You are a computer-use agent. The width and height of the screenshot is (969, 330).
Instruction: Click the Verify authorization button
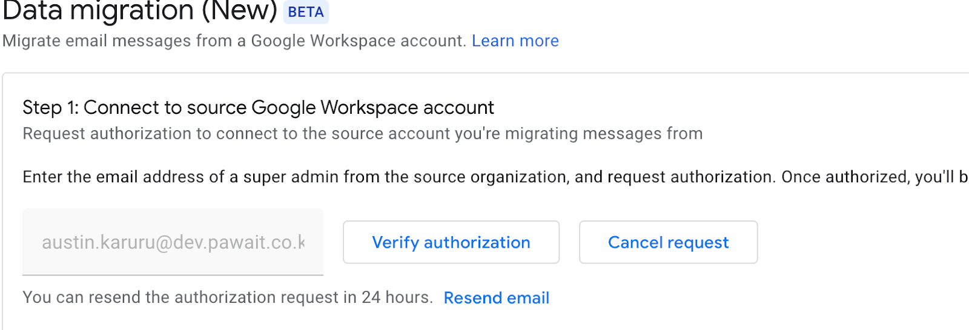(x=451, y=242)
